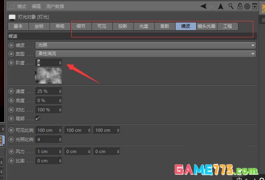The image size is (265, 180).
Task: Click the new attribute manager plus icon
Action: pyautogui.click(x=254, y=6)
